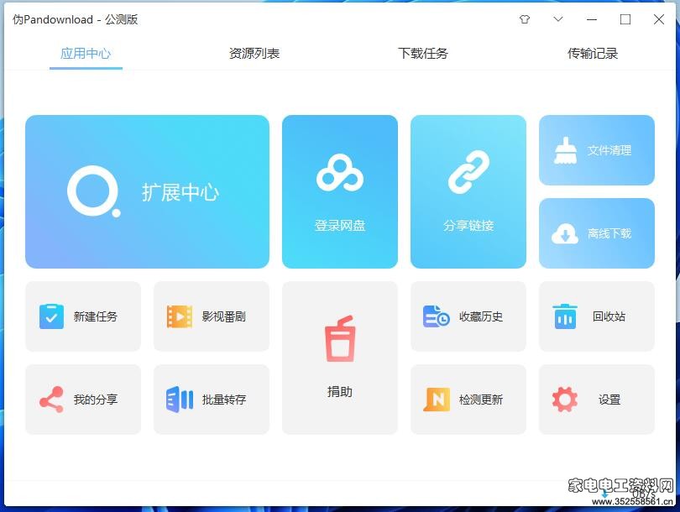
Task: Close the Pandownload window
Action: click(x=659, y=19)
